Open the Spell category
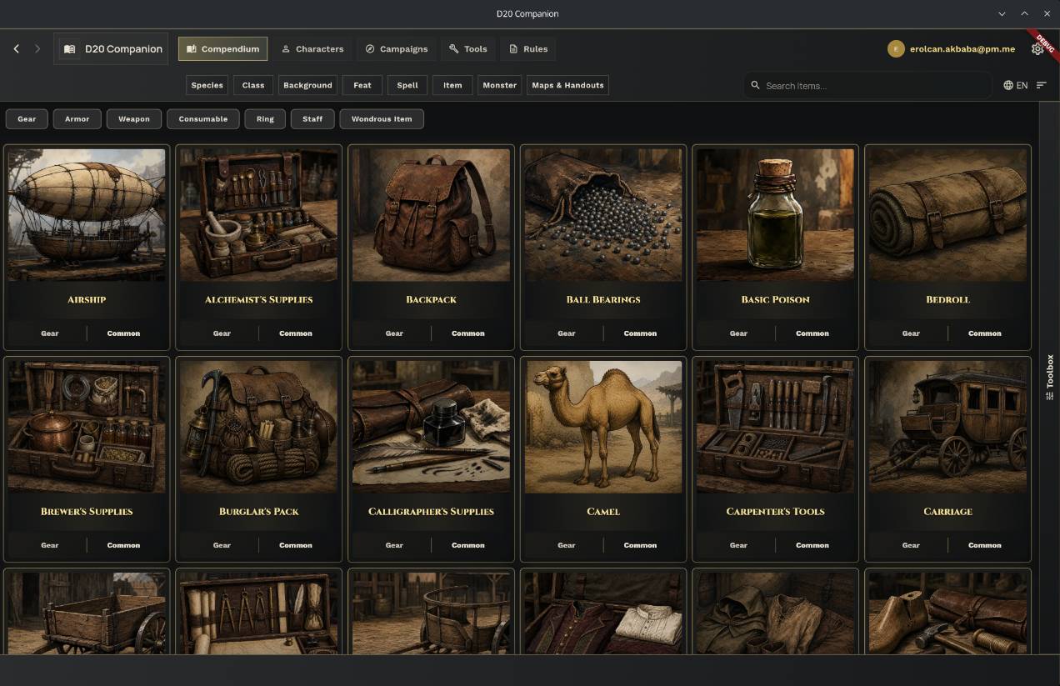The width and height of the screenshot is (1060, 686). [x=407, y=85]
